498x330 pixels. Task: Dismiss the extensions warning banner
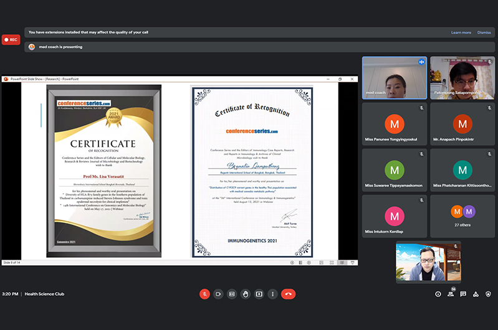[484, 32]
